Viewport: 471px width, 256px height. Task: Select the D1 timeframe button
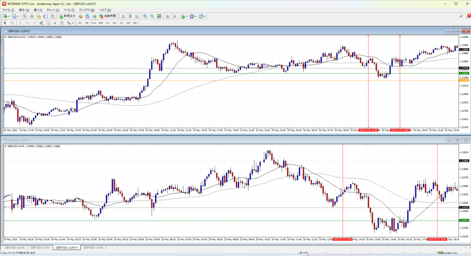(121, 23)
